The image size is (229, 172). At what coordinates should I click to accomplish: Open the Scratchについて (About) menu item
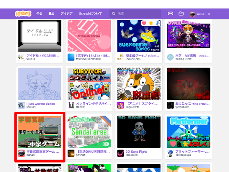tap(90, 14)
